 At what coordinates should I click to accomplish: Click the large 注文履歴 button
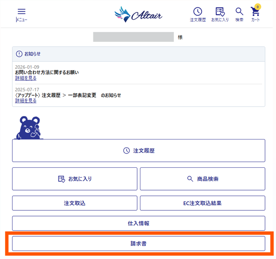click(x=138, y=150)
